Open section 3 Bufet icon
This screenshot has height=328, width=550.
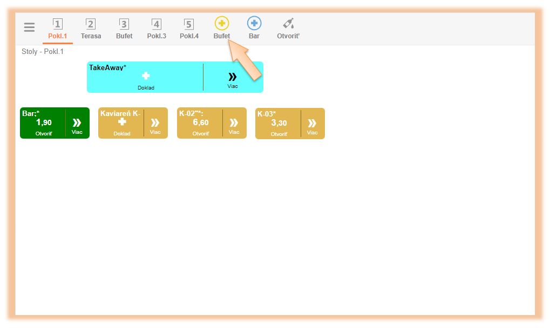pyautogui.click(x=124, y=24)
